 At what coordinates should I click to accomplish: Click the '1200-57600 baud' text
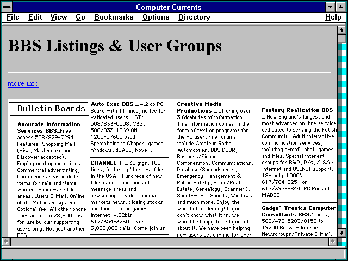coord(114,137)
